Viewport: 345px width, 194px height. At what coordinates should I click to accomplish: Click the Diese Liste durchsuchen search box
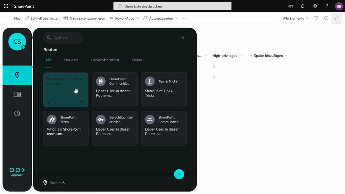[x=172, y=6]
